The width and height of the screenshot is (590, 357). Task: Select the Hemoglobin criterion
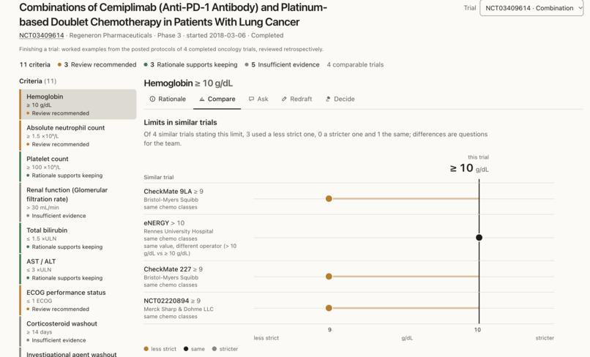coord(78,104)
